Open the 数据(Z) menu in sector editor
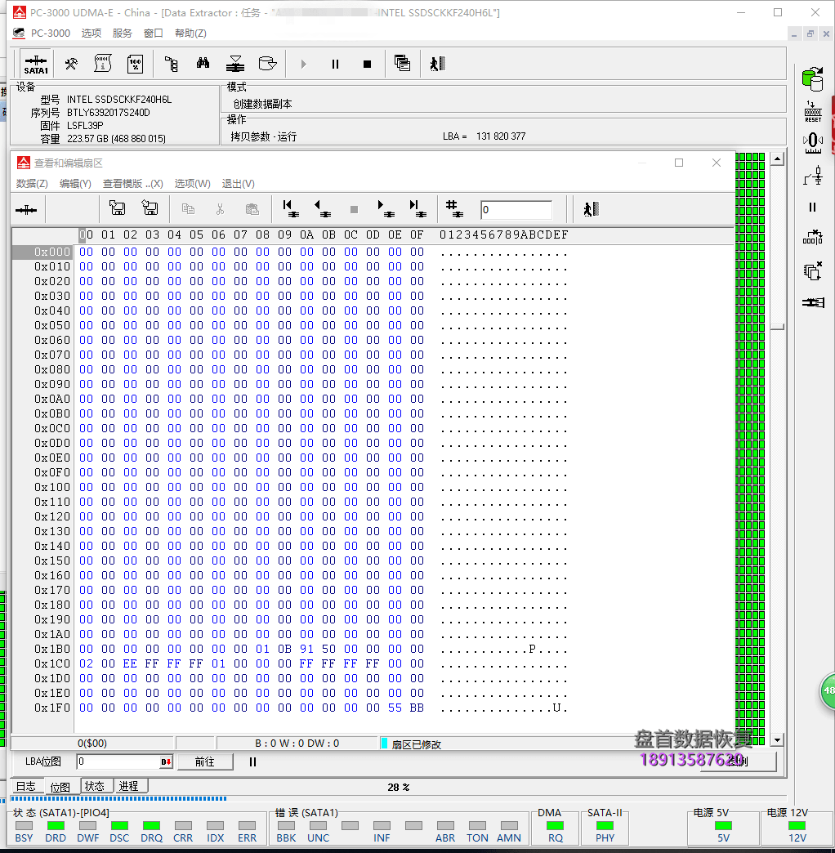This screenshot has height=853, width=835. pos(32,184)
